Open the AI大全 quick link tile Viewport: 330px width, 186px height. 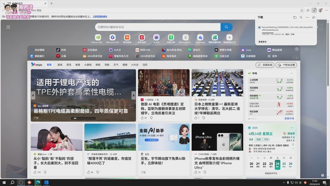pos(156,39)
